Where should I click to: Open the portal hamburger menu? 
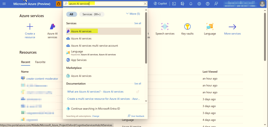coord(4,4)
